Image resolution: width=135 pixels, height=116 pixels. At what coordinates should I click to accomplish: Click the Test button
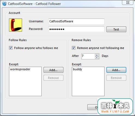116,29
